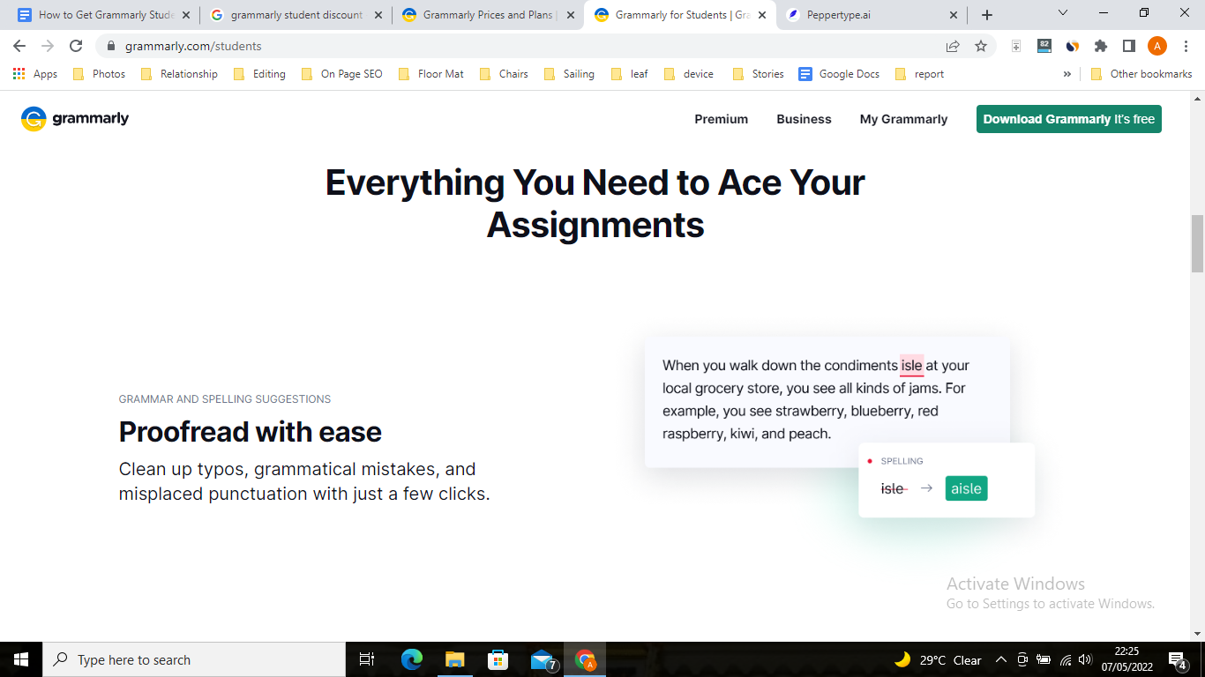The image size is (1205, 677).
Task: Open the Relationship bookmark folder
Action: [179, 74]
